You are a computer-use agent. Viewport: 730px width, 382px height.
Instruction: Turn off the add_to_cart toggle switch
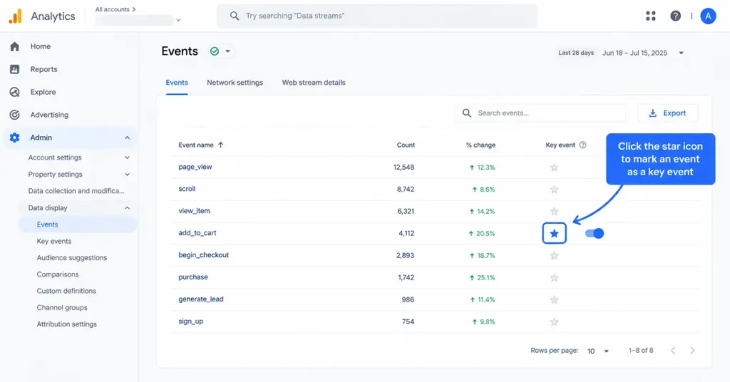coord(595,234)
